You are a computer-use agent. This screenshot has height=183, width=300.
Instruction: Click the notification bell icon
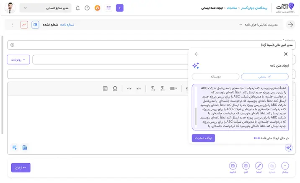[78, 8]
